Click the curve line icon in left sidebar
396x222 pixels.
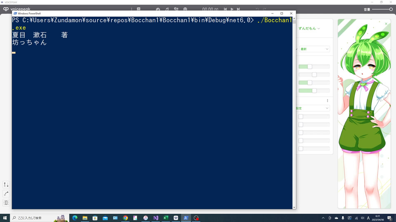tap(6, 194)
